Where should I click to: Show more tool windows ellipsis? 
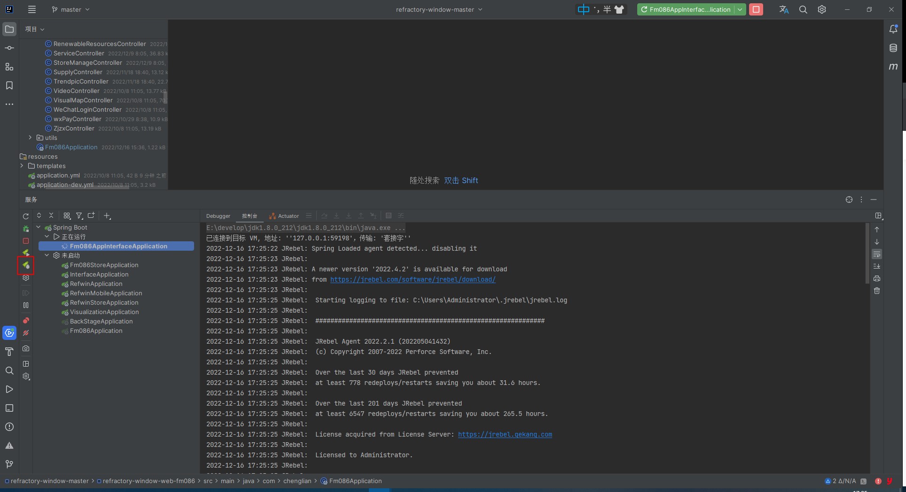tap(9, 104)
